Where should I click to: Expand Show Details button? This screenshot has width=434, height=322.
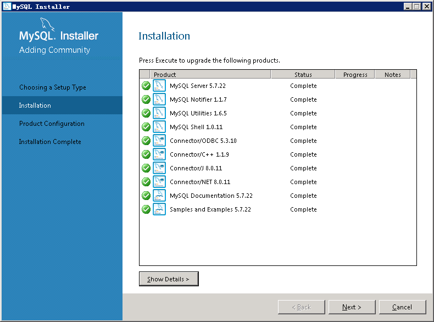(169, 279)
